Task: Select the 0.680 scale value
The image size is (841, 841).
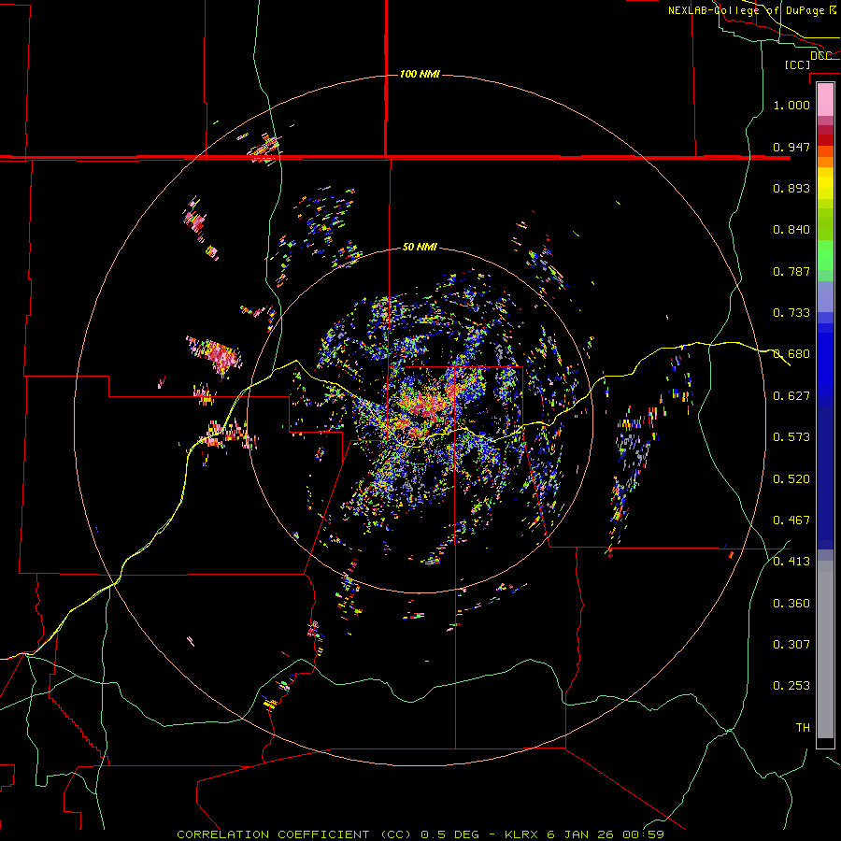Action: [x=791, y=354]
